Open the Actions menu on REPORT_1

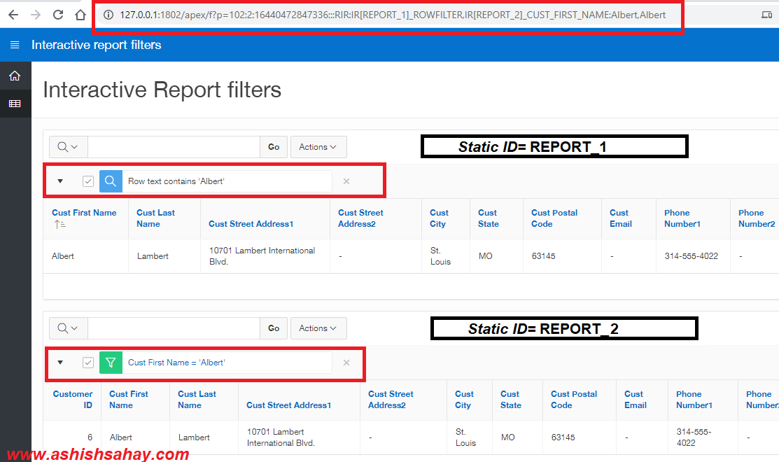coord(318,146)
